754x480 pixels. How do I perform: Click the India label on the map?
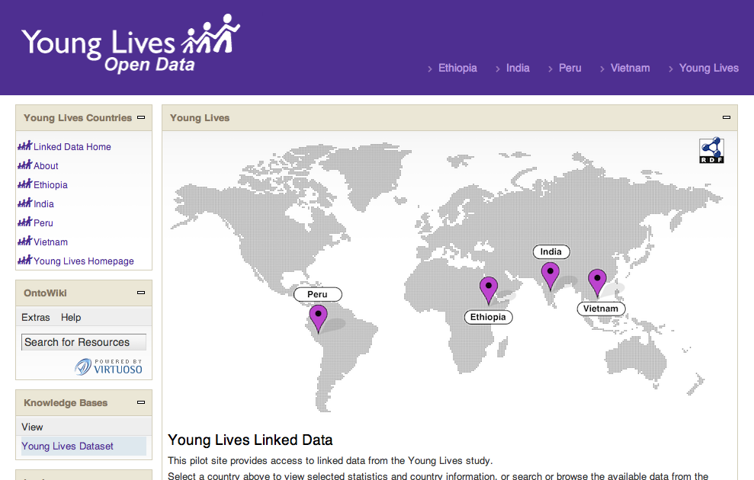tap(551, 251)
